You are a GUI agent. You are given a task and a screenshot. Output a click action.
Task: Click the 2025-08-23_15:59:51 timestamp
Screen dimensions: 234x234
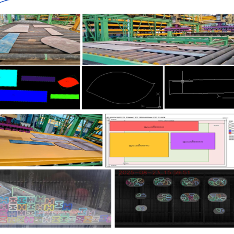154,173
